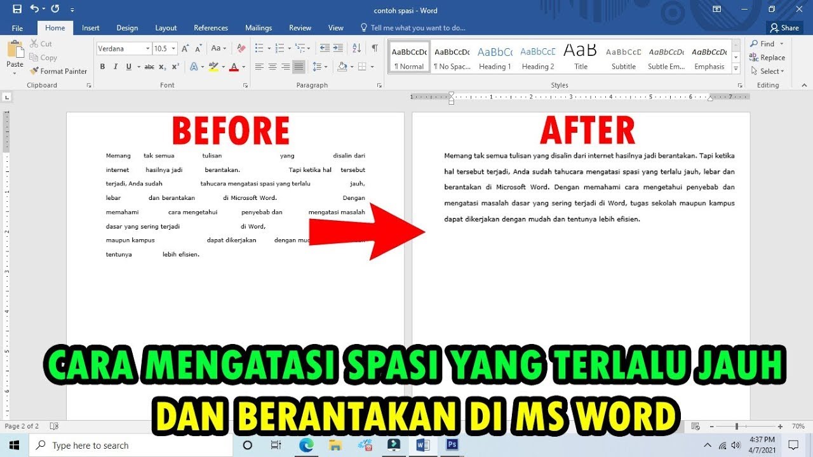The width and height of the screenshot is (813, 457).
Task: Increase paragraph indent
Action: point(339,48)
